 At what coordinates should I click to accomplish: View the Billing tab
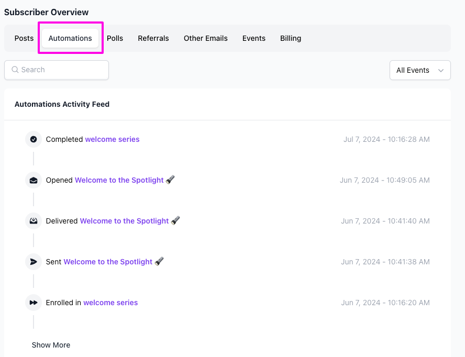coord(291,38)
